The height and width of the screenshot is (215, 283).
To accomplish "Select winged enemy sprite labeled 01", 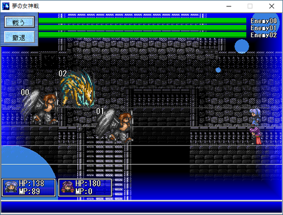I will [114, 125].
